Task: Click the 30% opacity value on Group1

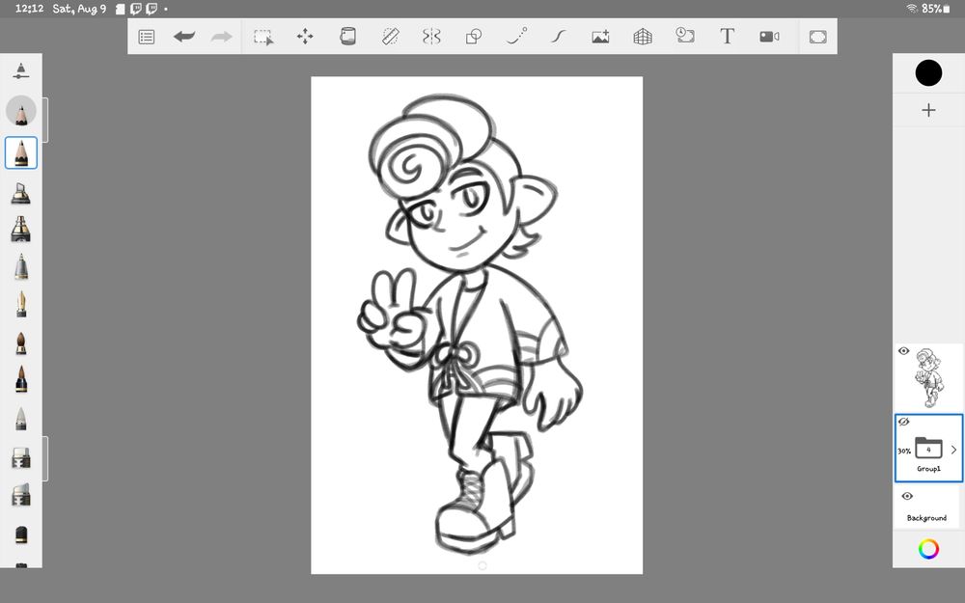Action: point(903,451)
